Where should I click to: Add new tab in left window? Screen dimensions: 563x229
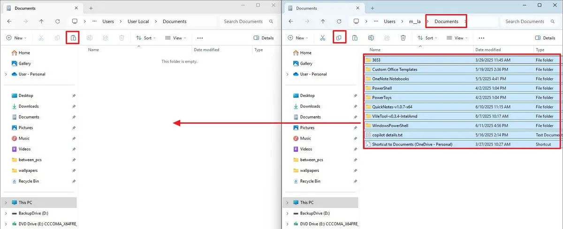(91, 8)
